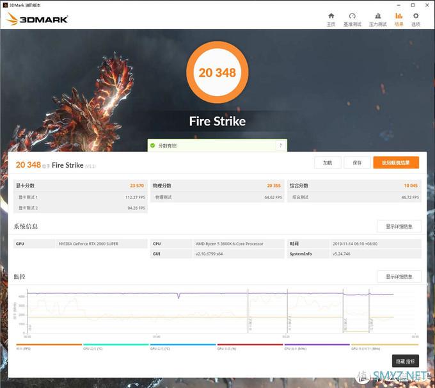435x388 pixels.
Task: Click the dip in the purple CPU frequency line
Action: point(178,296)
